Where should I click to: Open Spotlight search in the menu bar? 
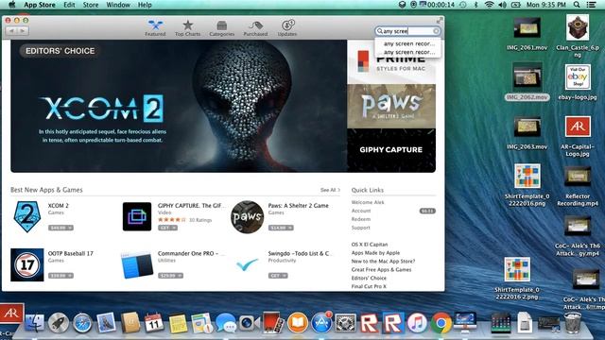tap(577, 5)
